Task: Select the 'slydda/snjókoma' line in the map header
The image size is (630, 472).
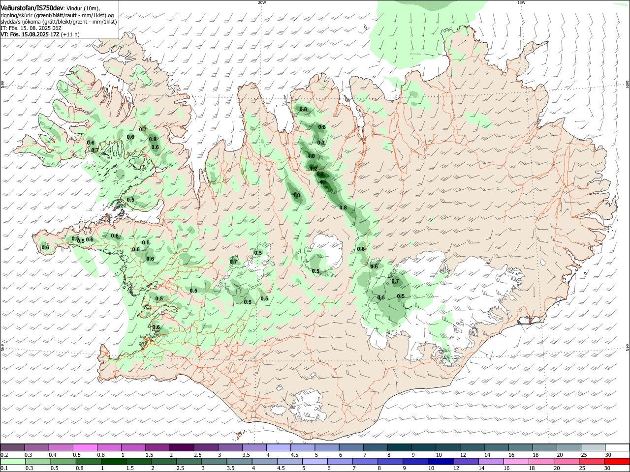Action: [59, 22]
